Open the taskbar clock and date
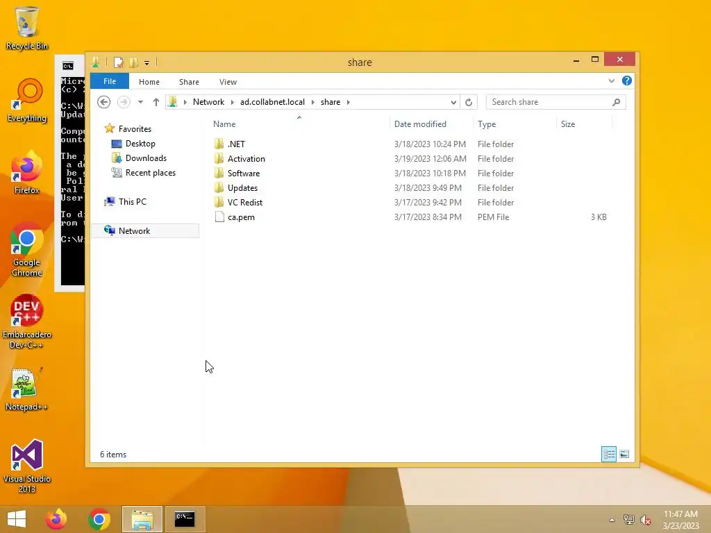This screenshot has height=533, width=711. coord(680,520)
